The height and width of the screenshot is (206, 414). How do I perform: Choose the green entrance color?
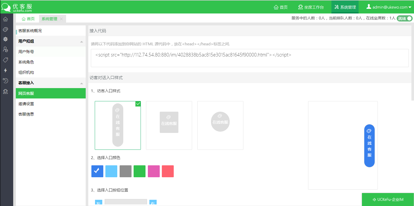pyautogui.click(x=140, y=171)
